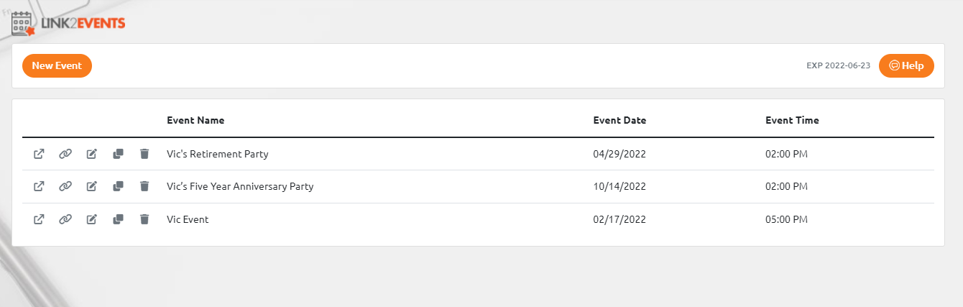Open the Help chat button
This screenshot has width=963, height=307.
click(x=906, y=65)
